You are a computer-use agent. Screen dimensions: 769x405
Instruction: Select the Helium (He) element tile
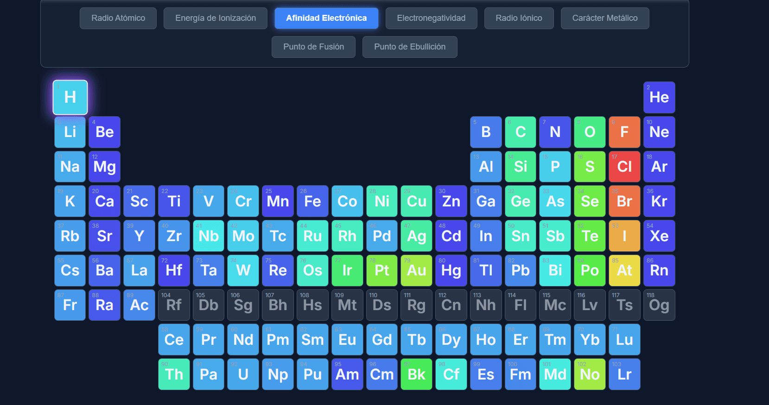pyautogui.click(x=659, y=97)
